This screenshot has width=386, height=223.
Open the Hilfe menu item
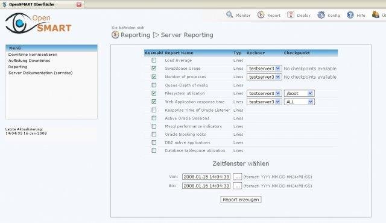tap(361, 15)
